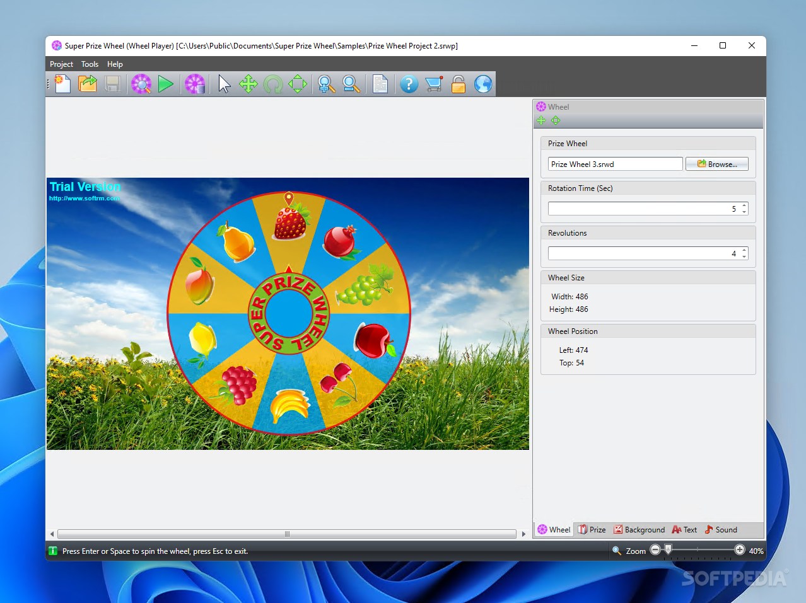Decrease Revolutions with down arrow
The width and height of the screenshot is (806, 603).
[744, 256]
